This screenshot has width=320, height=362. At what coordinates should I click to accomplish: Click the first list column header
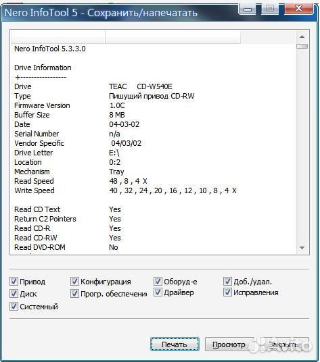pyautogui.click(x=58, y=37)
